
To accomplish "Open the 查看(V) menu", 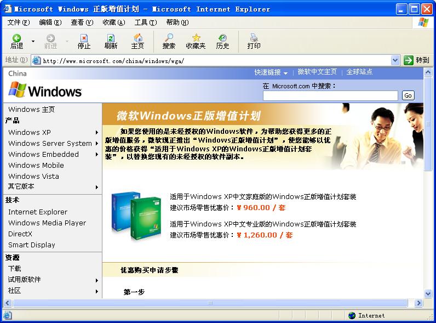I will coord(82,22).
